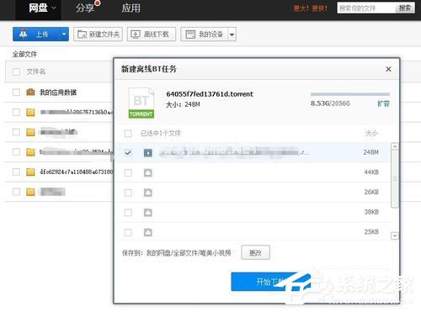Click the storage quota progress bar

[x=350, y=94]
